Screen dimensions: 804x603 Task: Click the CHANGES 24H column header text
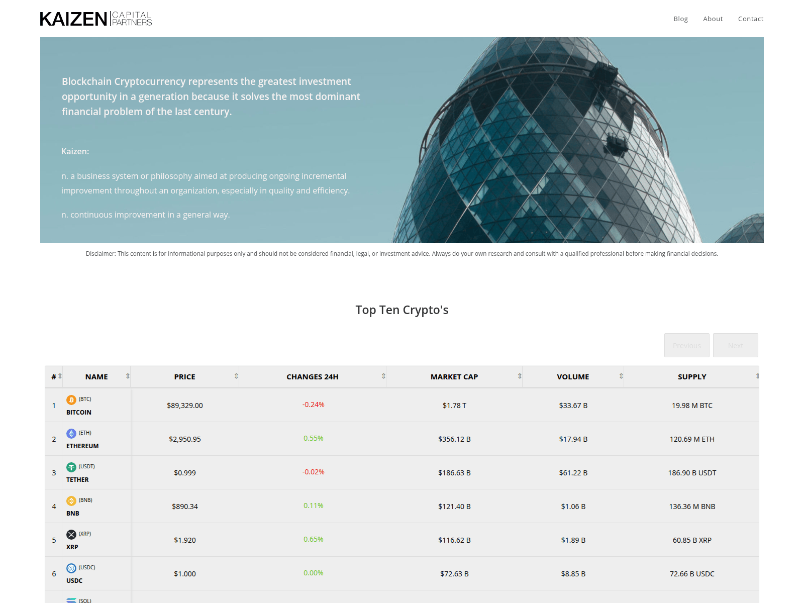coord(313,377)
